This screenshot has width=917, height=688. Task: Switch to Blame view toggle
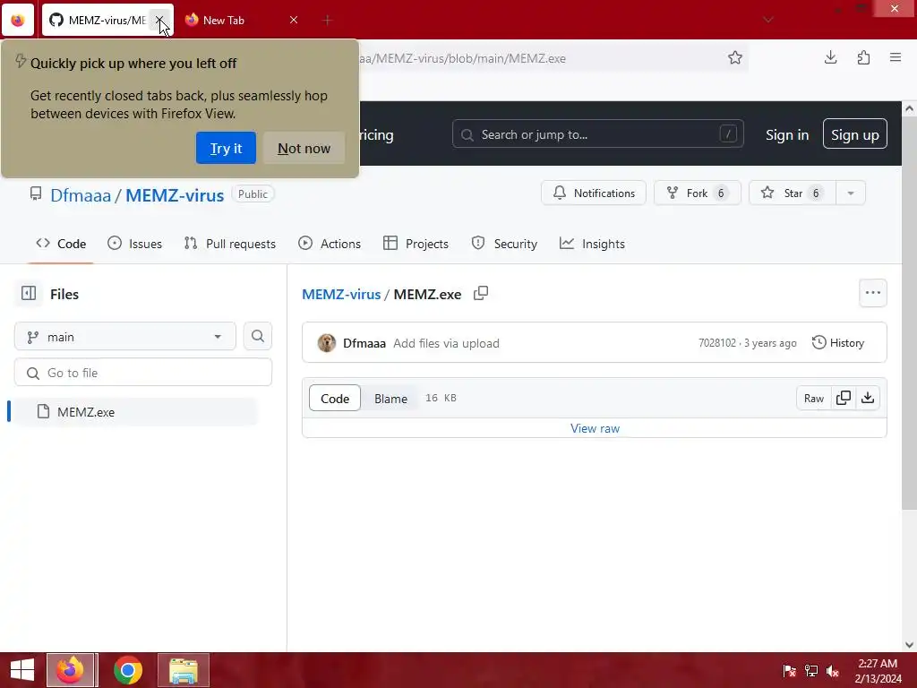[x=390, y=399]
